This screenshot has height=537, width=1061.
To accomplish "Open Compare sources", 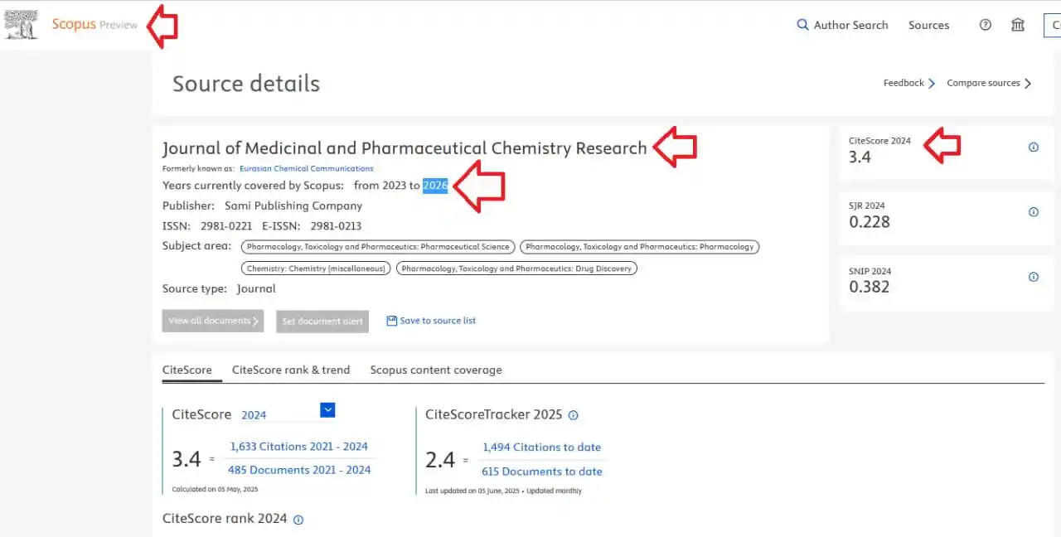I will click(x=983, y=83).
